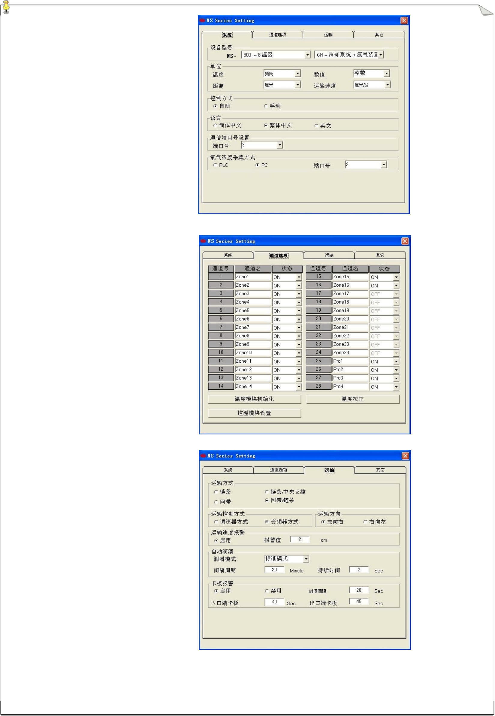495x716 pixels.
Task: Click the 温度校正 button
Action: click(353, 399)
